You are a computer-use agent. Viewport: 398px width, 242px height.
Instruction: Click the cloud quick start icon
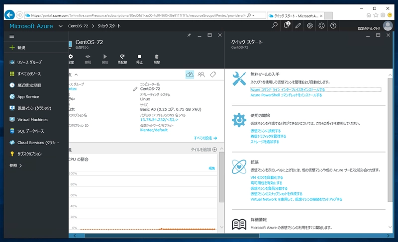click(x=190, y=74)
